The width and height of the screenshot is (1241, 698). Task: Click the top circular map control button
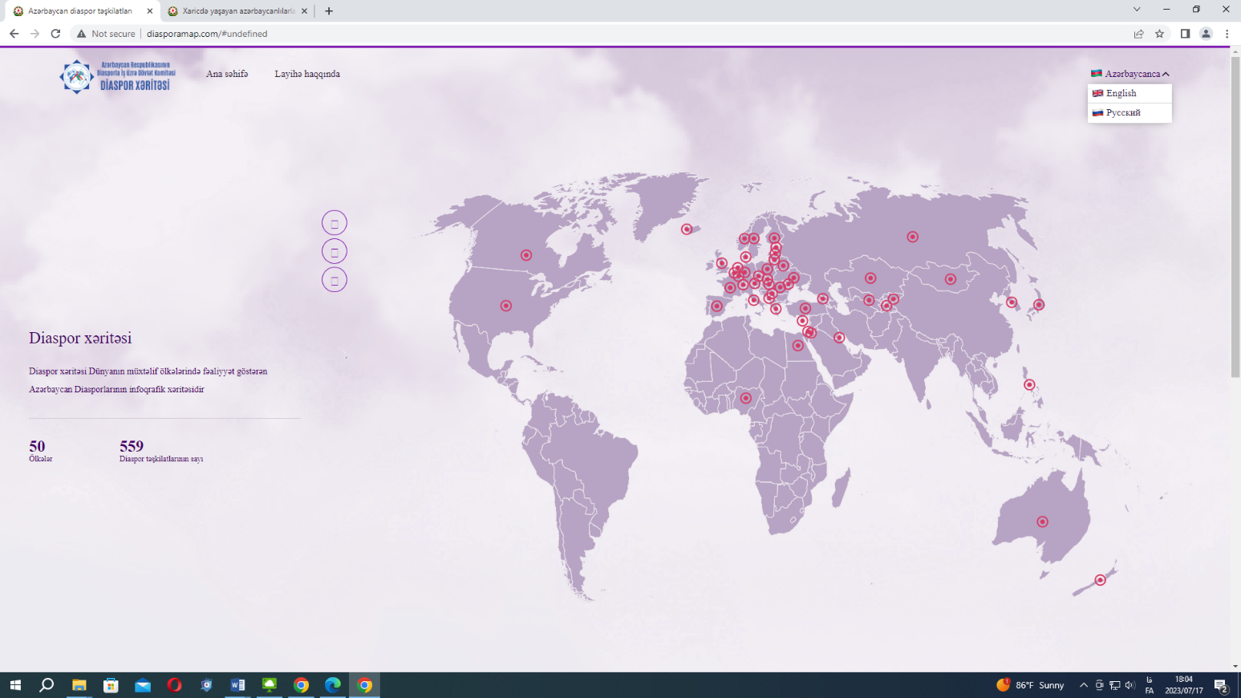(x=335, y=223)
